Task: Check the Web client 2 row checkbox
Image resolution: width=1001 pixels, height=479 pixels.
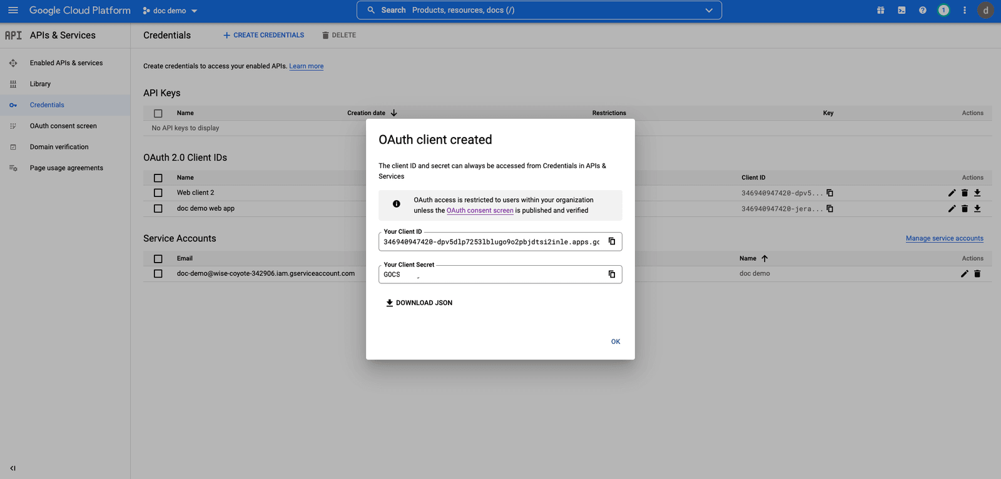Action: point(158,193)
